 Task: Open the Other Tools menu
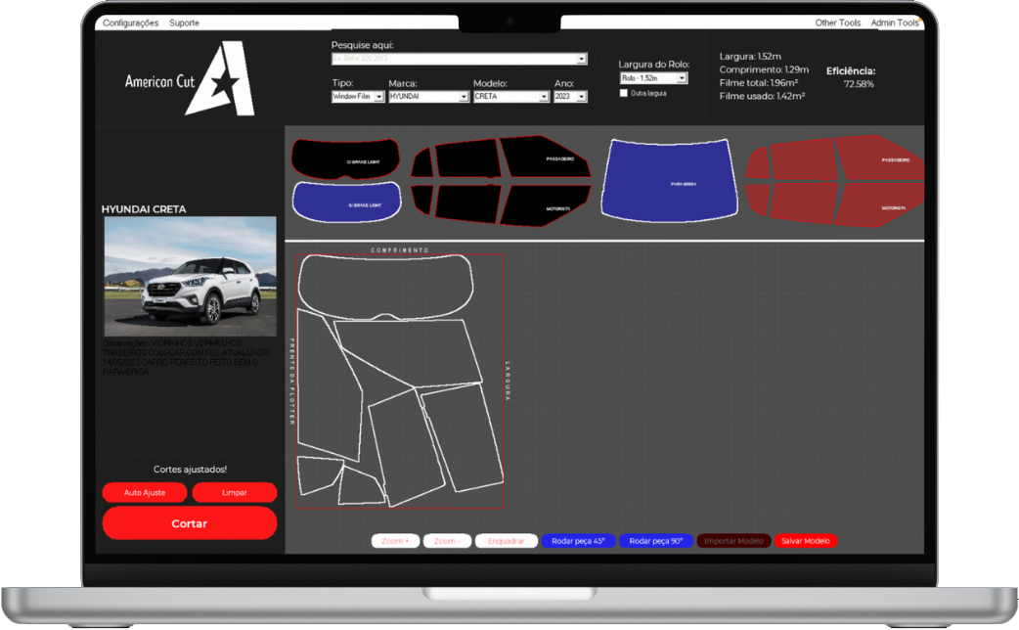point(838,22)
